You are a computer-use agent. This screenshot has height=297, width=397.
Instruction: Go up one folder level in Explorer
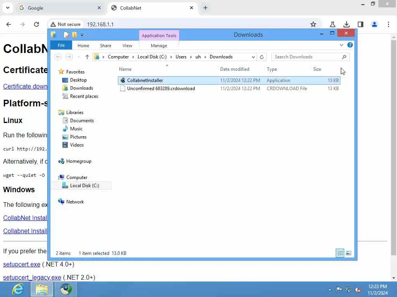(x=87, y=57)
